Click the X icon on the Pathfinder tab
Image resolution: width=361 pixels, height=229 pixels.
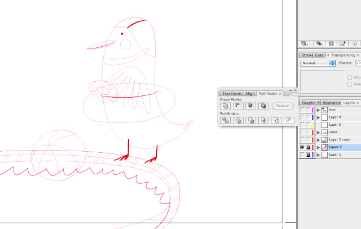coord(280,94)
